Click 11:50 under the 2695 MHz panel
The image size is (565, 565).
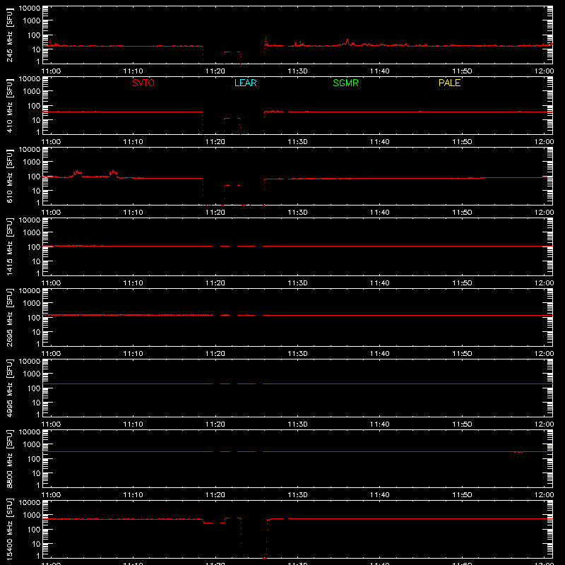462,354
